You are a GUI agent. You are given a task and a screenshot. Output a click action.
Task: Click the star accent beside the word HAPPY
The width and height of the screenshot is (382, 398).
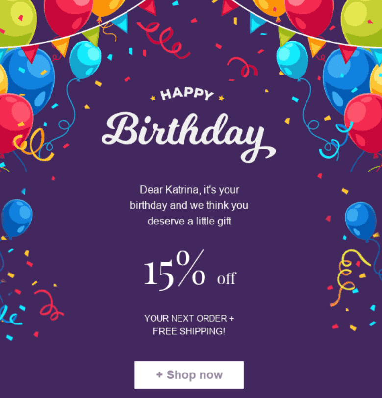(152, 96)
